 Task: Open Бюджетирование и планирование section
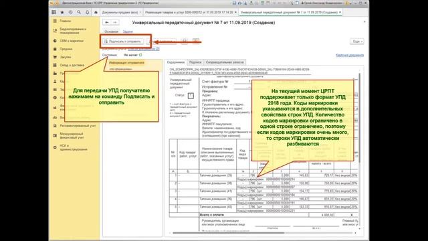coord(73,31)
